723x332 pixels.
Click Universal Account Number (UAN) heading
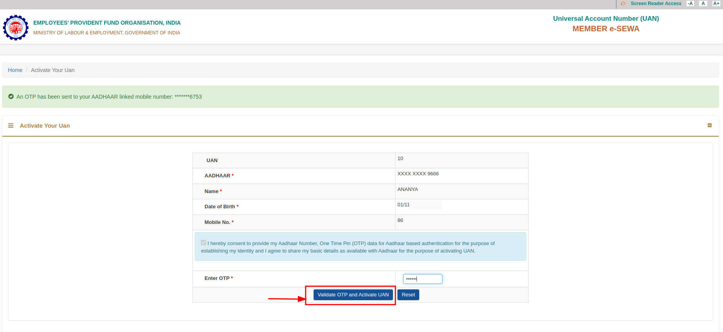(x=606, y=18)
